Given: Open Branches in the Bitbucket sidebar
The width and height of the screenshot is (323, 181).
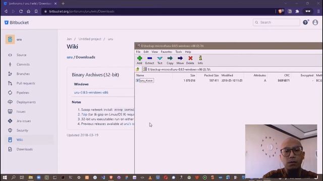Looking at the screenshot, I should pyautogui.click(x=23, y=74).
